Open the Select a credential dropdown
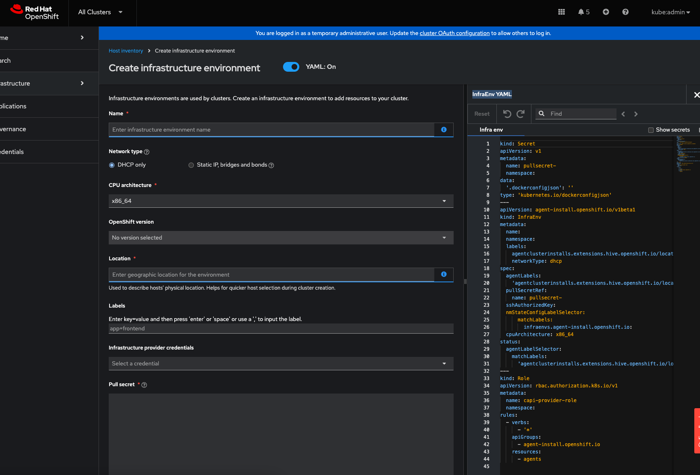The height and width of the screenshot is (475, 700). (281, 363)
